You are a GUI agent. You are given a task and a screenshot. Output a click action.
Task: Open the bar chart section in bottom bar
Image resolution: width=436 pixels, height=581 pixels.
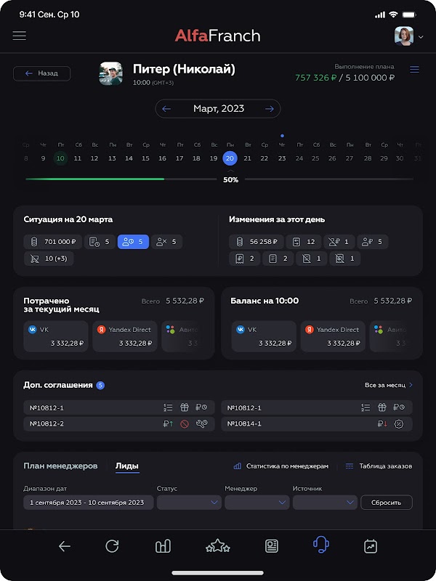[163, 546]
